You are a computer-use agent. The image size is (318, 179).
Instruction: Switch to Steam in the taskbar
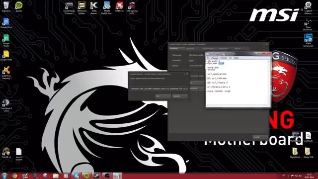[97, 176]
